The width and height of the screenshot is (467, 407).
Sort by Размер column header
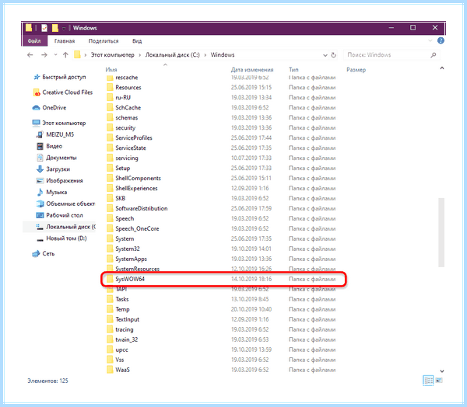[x=356, y=70]
